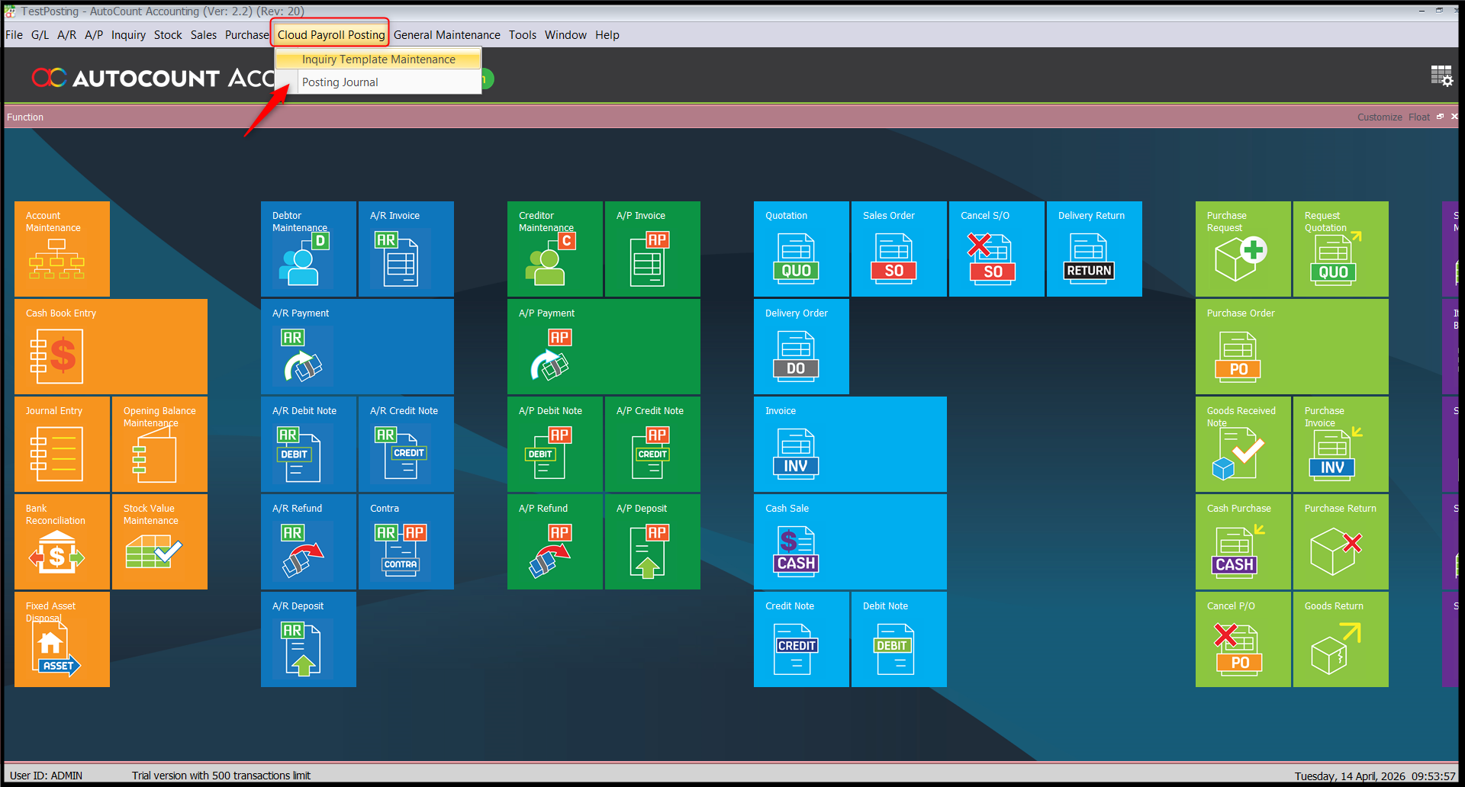Open the Cash Sale tile

[x=850, y=541]
